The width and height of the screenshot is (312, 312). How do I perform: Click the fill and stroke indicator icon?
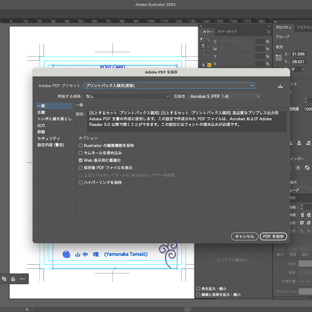(204, 47)
